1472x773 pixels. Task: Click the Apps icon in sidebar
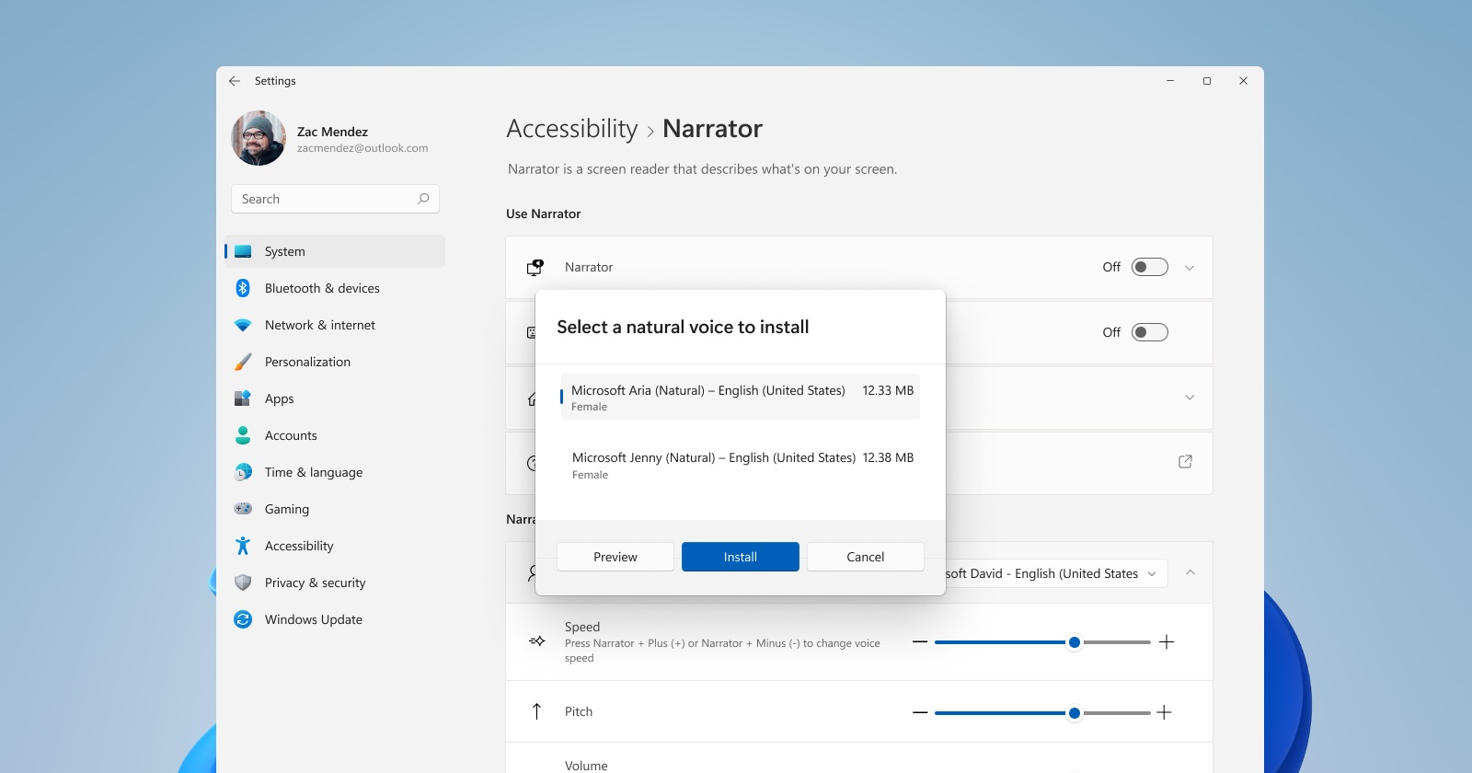coord(243,398)
